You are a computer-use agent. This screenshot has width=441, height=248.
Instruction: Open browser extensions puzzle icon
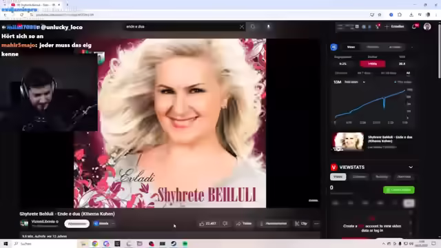tap(400, 14)
